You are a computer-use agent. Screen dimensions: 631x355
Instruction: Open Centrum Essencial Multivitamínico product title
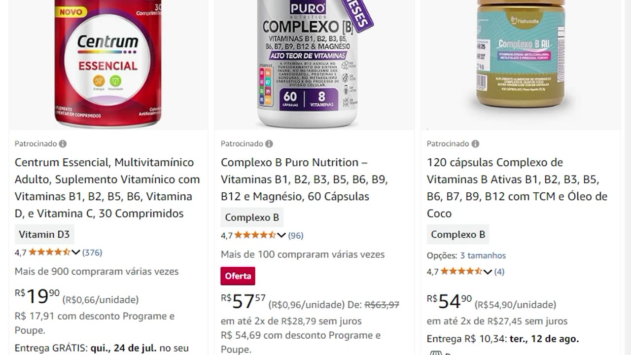coord(107,188)
